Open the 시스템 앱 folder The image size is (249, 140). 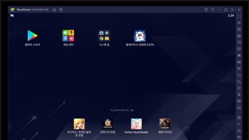pyautogui.click(x=104, y=36)
